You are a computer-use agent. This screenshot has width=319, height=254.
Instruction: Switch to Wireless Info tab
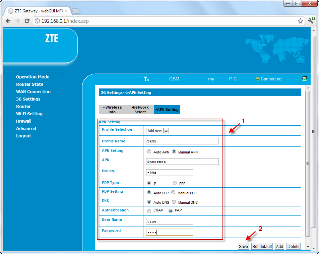[x=113, y=110]
